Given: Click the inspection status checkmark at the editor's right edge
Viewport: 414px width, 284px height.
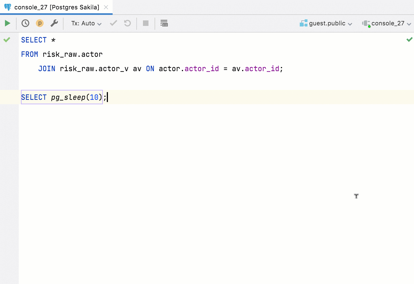Looking at the screenshot, I should (x=410, y=39).
